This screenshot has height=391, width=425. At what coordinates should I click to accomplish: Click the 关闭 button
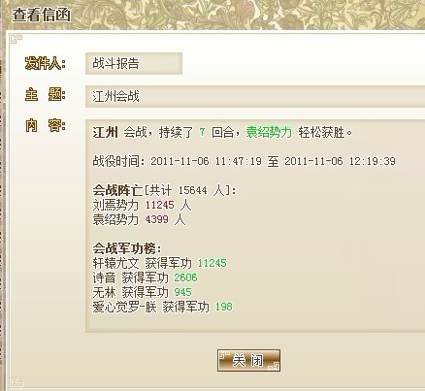point(248,360)
